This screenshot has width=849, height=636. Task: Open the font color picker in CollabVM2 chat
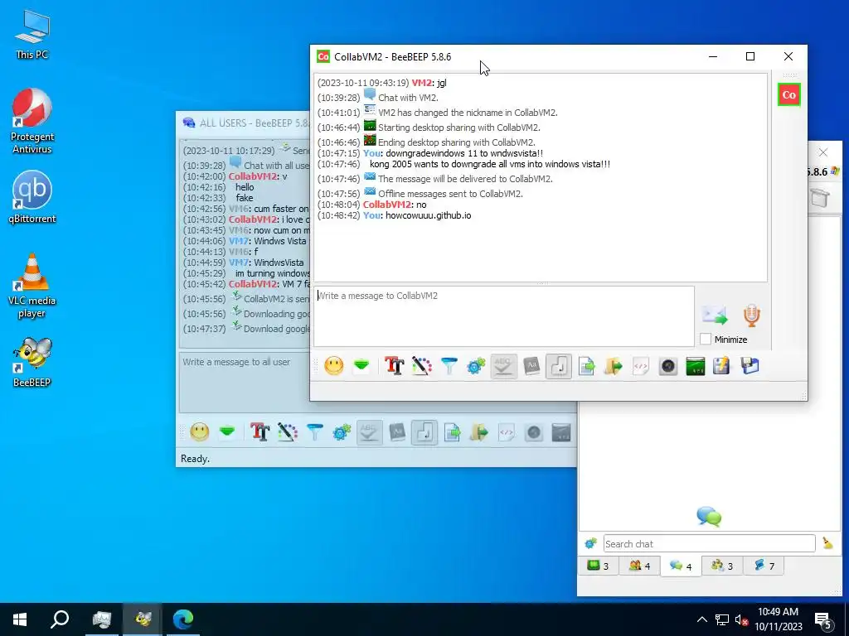[421, 366]
